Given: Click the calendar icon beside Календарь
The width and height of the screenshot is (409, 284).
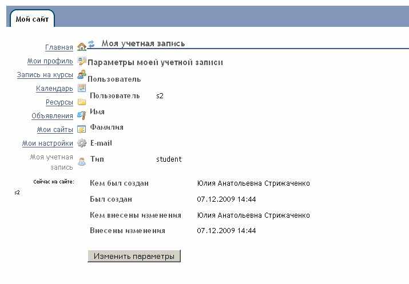Looking at the screenshot, I should pos(82,88).
